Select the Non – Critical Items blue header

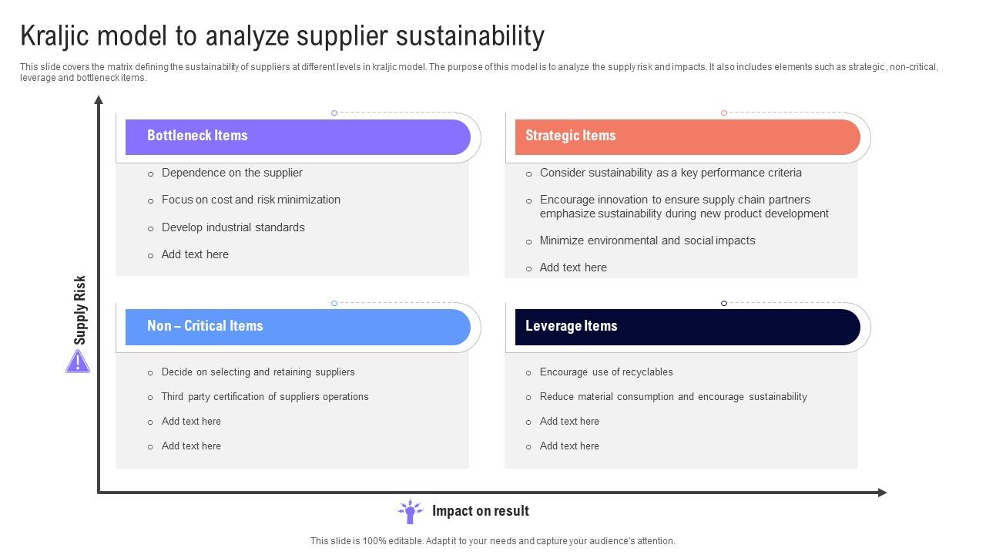pos(297,327)
